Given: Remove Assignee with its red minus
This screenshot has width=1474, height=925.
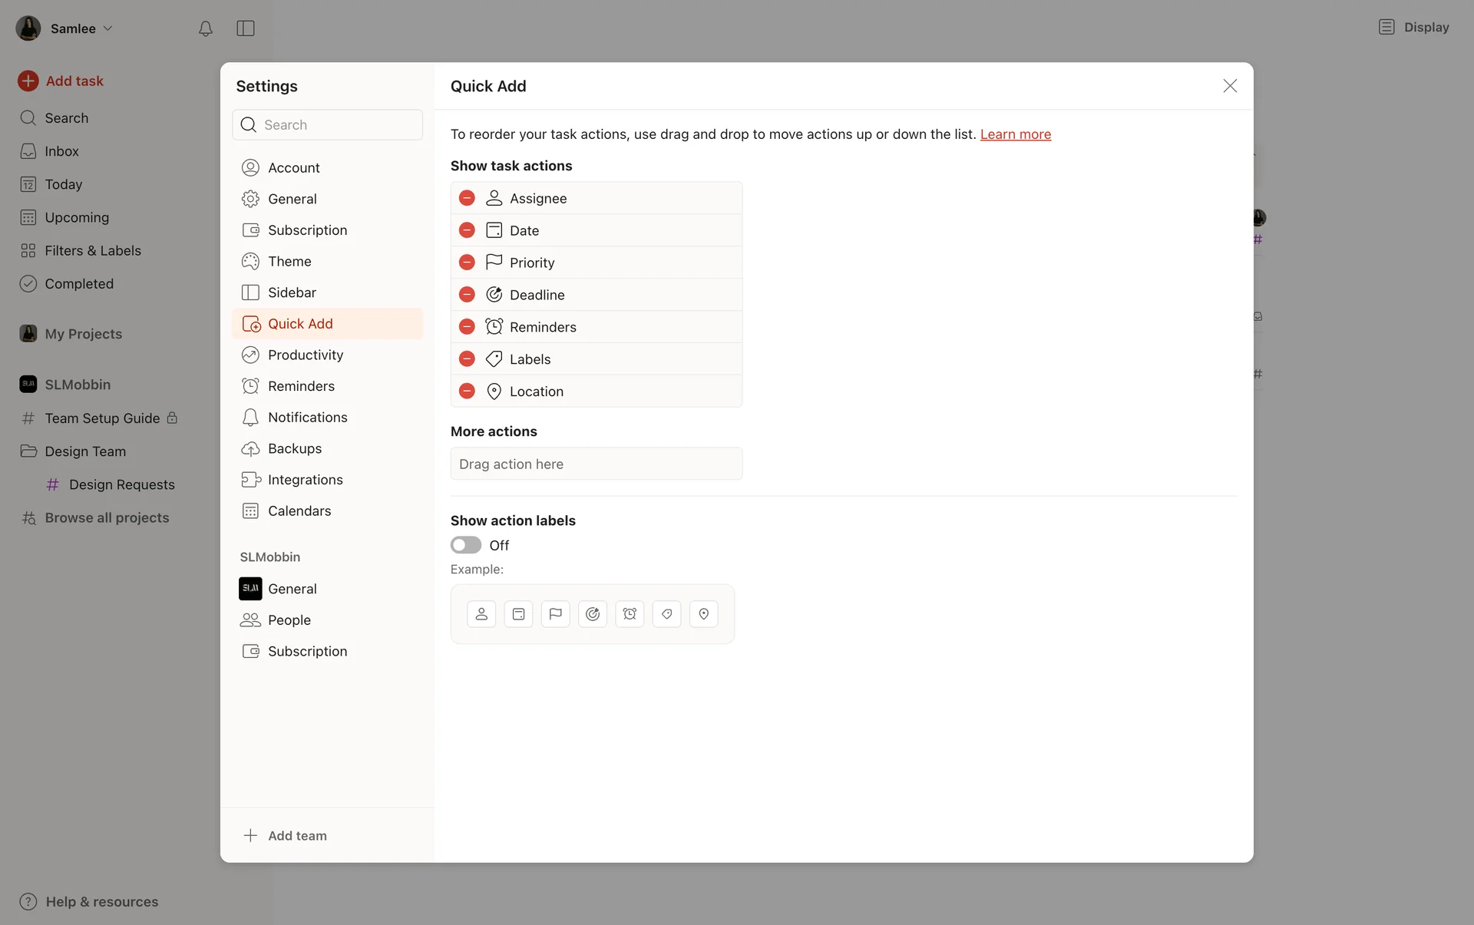Looking at the screenshot, I should [467, 198].
